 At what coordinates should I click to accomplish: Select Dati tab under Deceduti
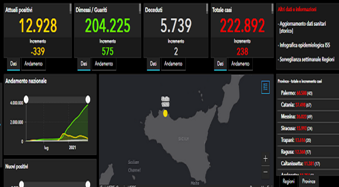pos(154,64)
